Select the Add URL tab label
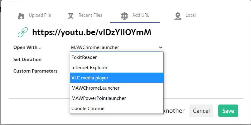251x125 pixels. point(141,15)
